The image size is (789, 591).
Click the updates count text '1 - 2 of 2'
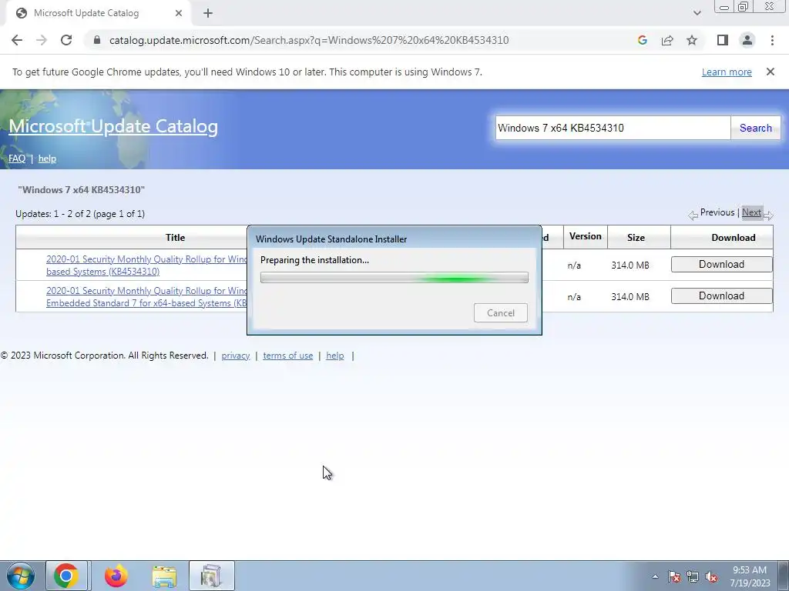[72, 214]
